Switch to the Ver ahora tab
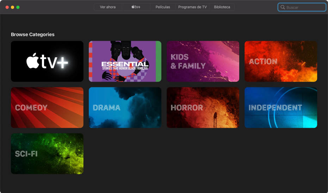The image size is (328, 193). tap(108, 7)
